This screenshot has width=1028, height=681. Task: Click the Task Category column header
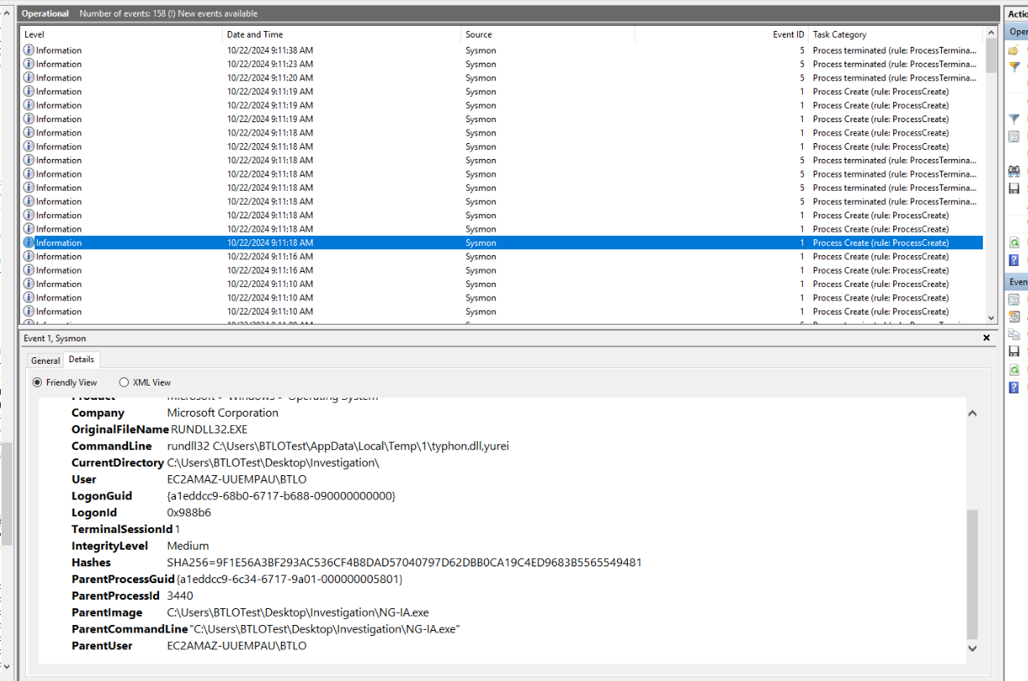coord(840,34)
